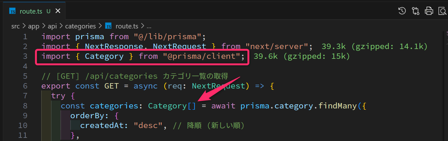The height and width of the screenshot is (141, 448).
Task: Open the file history timeline icon
Action: (402, 11)
